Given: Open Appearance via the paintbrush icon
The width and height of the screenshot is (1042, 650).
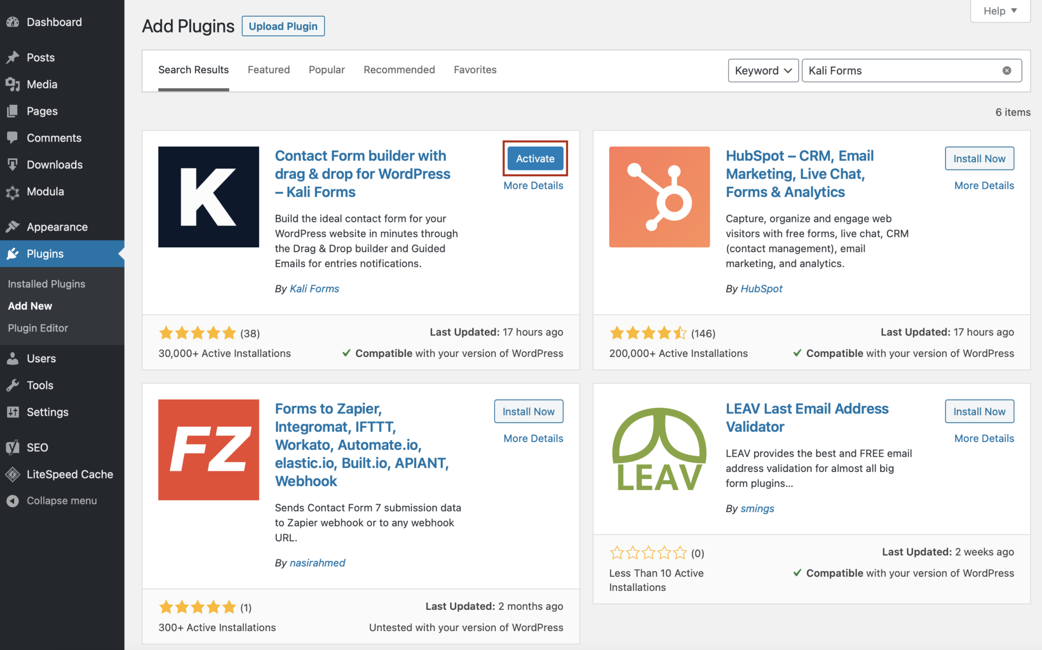Looking at the screenshot, I should 13,227.
